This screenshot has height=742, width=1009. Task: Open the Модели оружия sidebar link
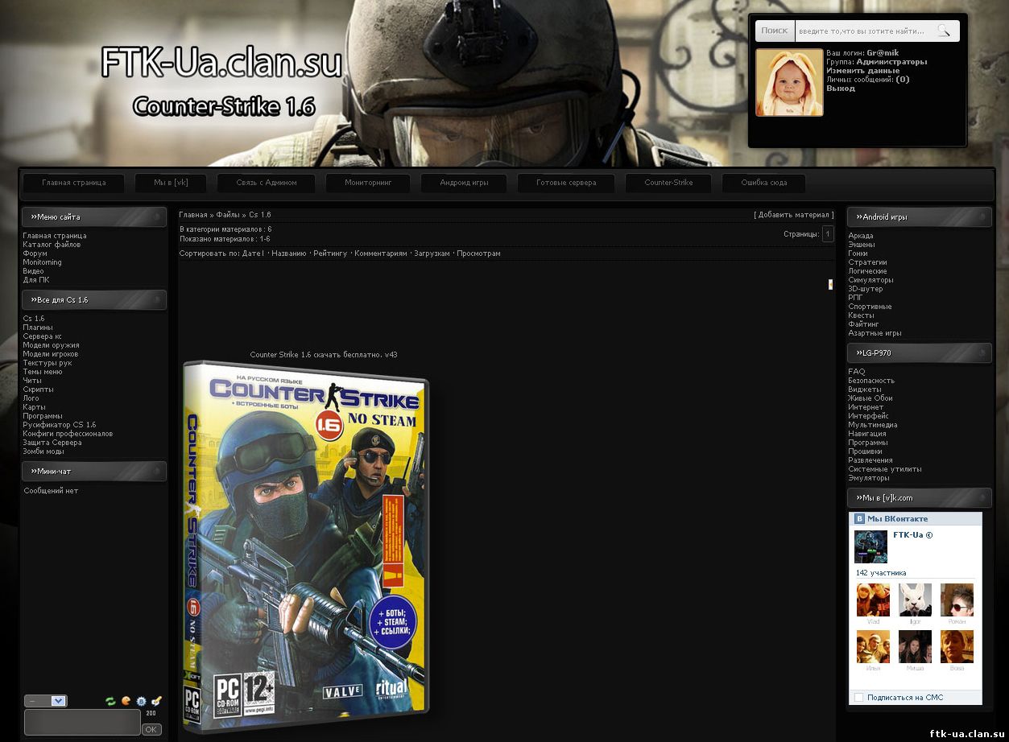(51, 345)
